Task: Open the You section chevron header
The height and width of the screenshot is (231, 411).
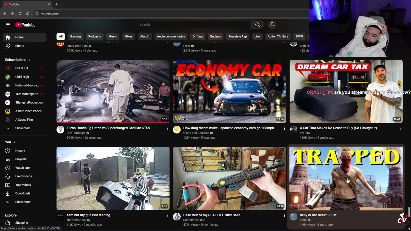Action: tap(10, 142)
